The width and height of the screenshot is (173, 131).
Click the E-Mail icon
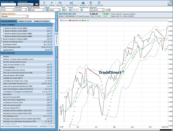point(91,3)
